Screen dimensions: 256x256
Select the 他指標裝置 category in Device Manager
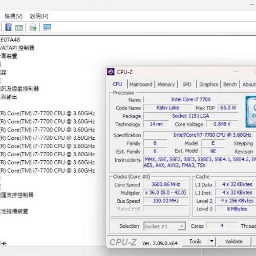pos(14,211)
